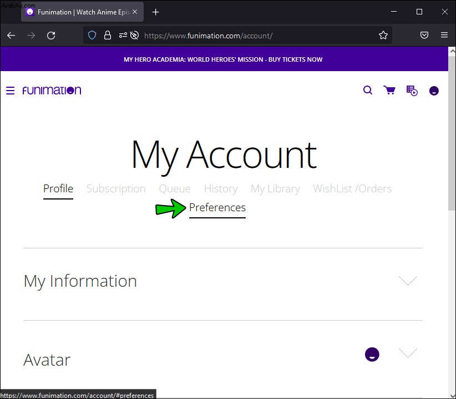
Task: Open the Queue tab
Action: click(x=175, y=189)
